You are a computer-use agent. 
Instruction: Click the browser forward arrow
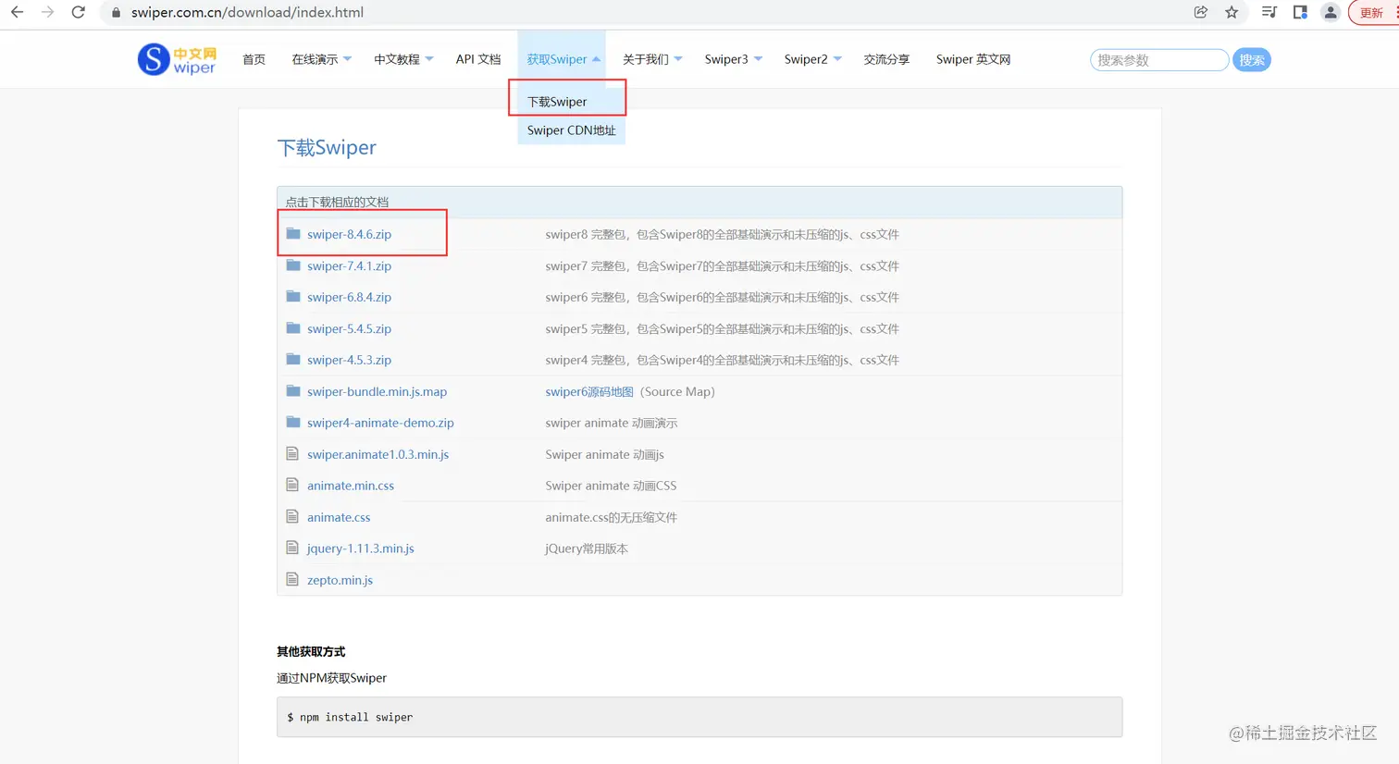pos(47,12)
